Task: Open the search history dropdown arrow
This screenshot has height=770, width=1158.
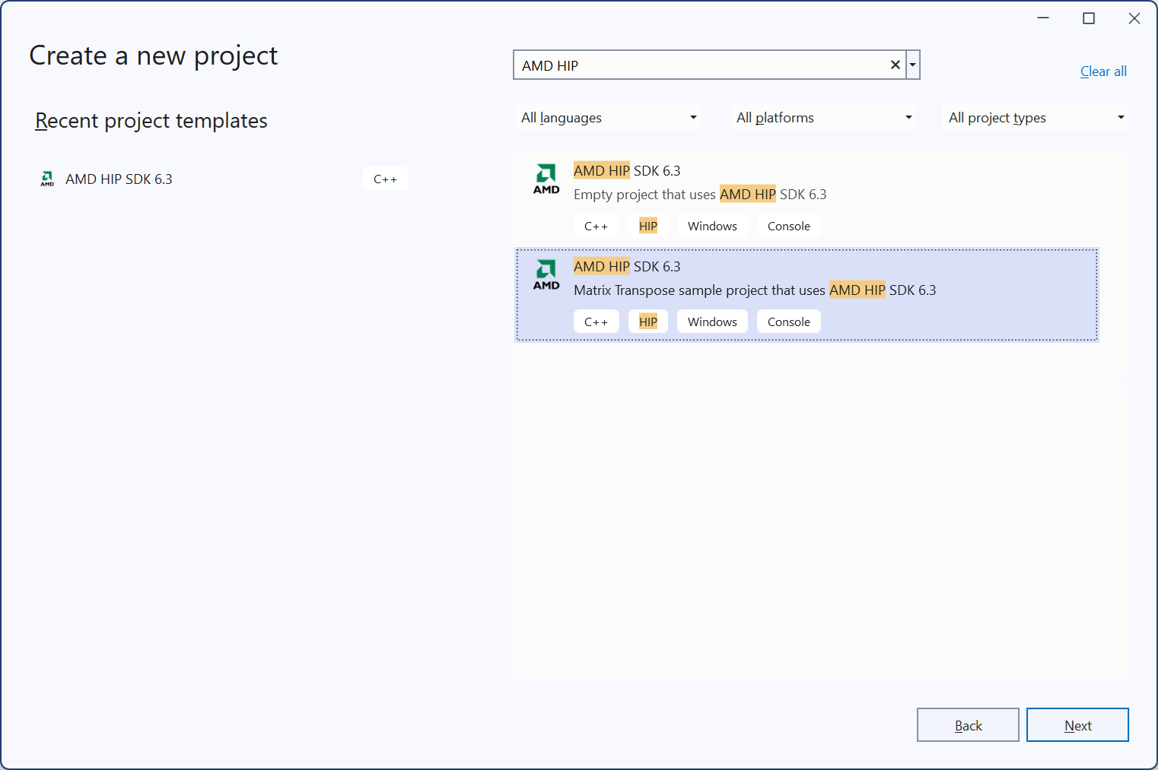Action: [x=912, y=65]
